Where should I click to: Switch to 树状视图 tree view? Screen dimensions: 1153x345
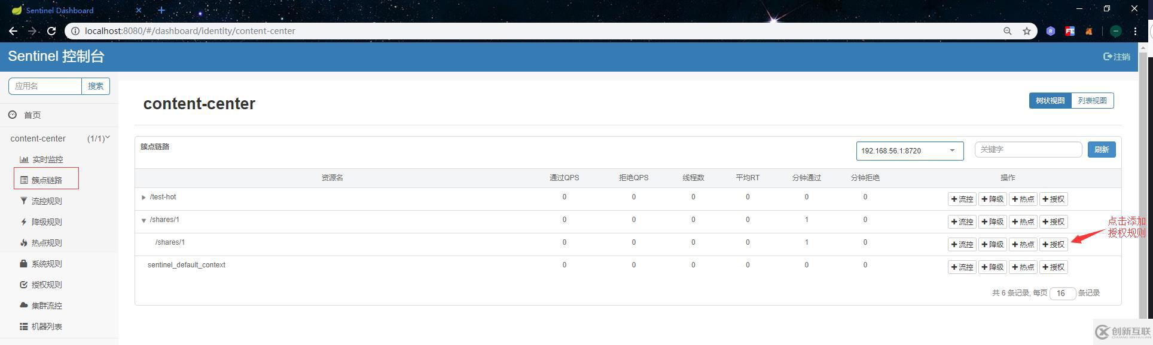click(1050, 101)
